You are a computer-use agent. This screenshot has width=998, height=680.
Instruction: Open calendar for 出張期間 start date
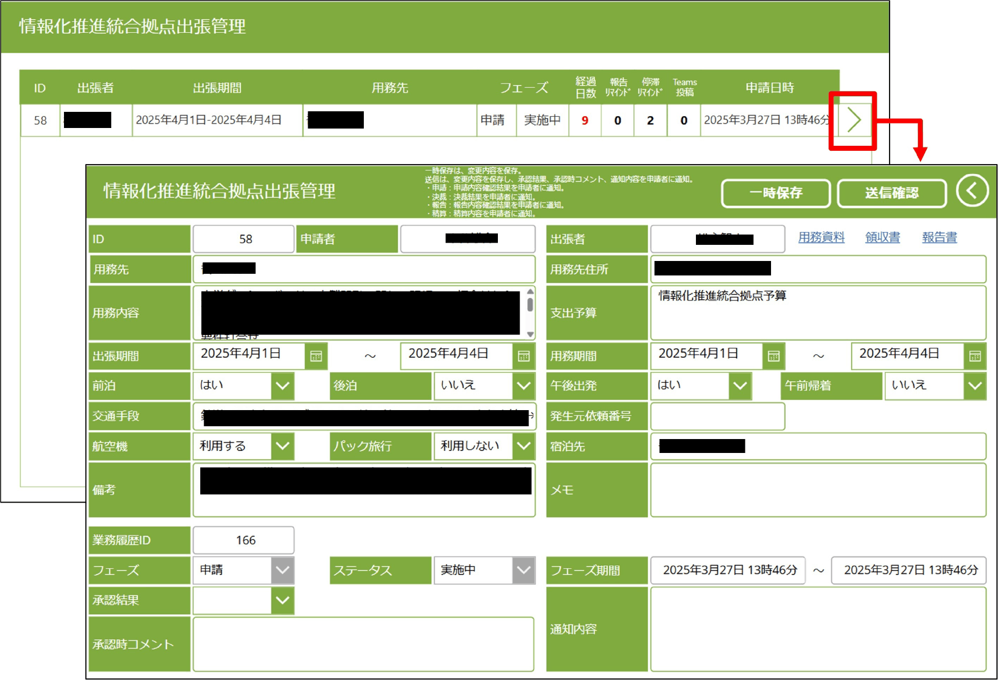[316, 356]
